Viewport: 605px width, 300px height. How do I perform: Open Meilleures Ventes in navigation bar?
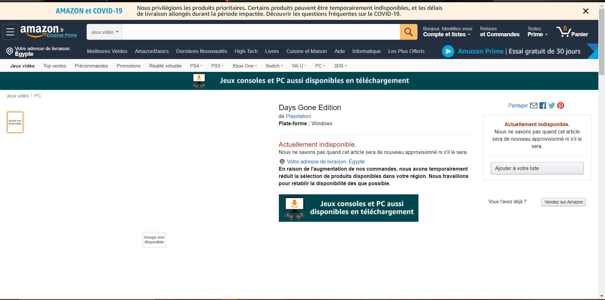107,51
